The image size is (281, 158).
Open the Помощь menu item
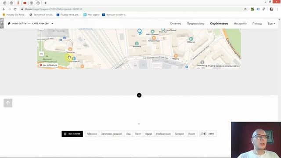tap(257, 23)
